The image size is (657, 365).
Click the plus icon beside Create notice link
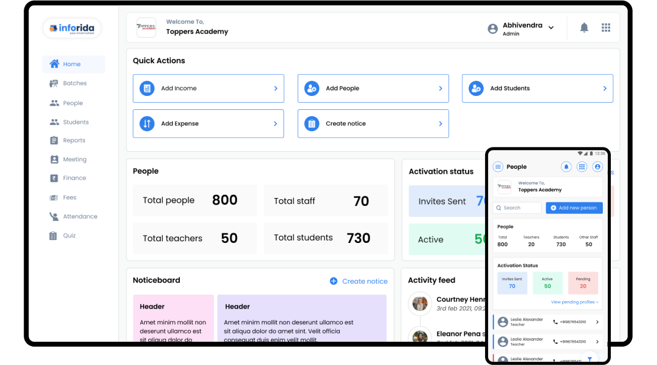click(334, 281)
